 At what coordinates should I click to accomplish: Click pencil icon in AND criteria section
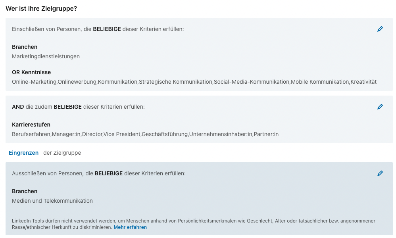(x=380, y=107)
